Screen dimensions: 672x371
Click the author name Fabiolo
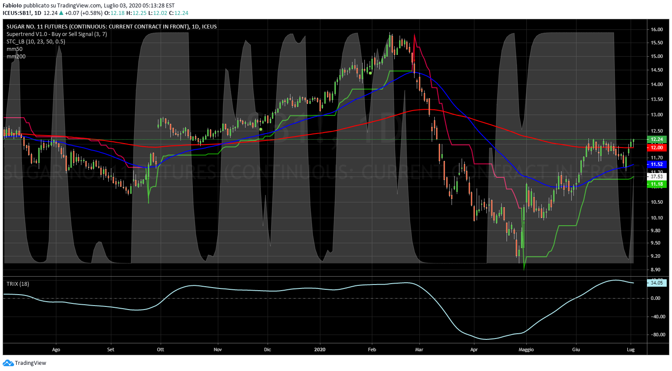tap(12, 6)
